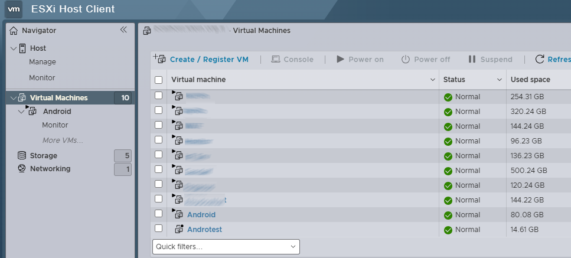Viewport: 571px width, 258px height.
Task: Click the Refresh button label
Action: 559,59
